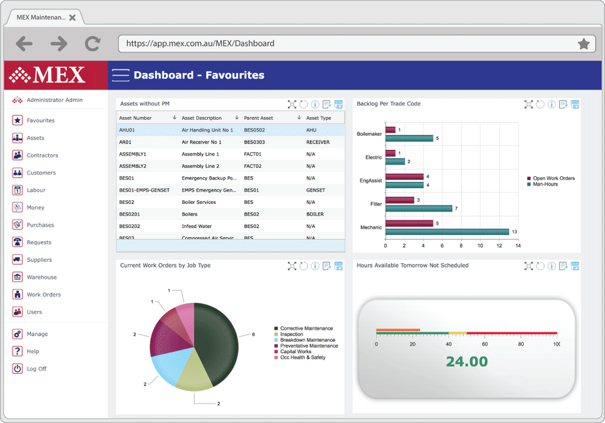Image resolution: width=605 pixels, height=423 pixels.
Task: Open Assets in the sidebar
Action: (28, 137)
